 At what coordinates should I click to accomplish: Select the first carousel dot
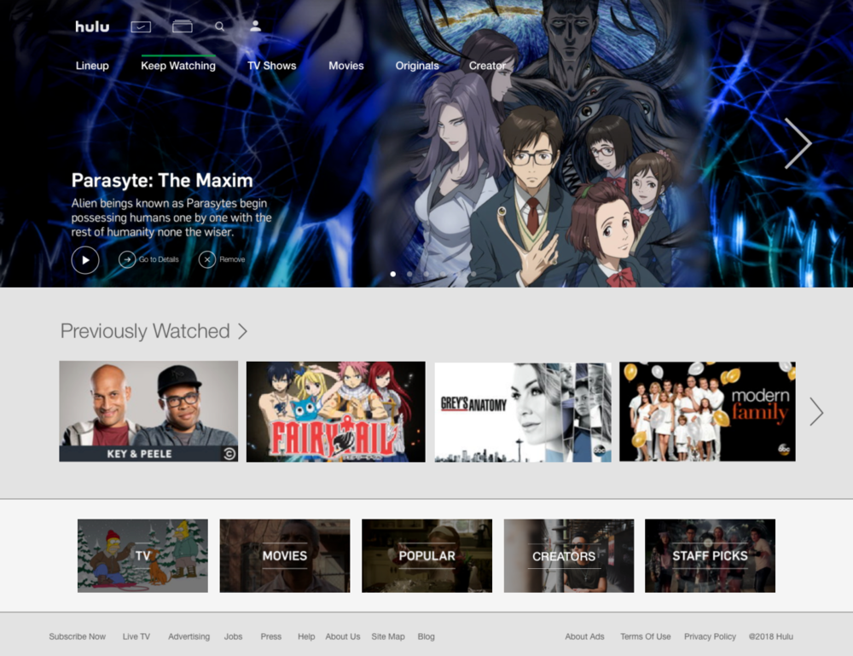pos(392,274)
